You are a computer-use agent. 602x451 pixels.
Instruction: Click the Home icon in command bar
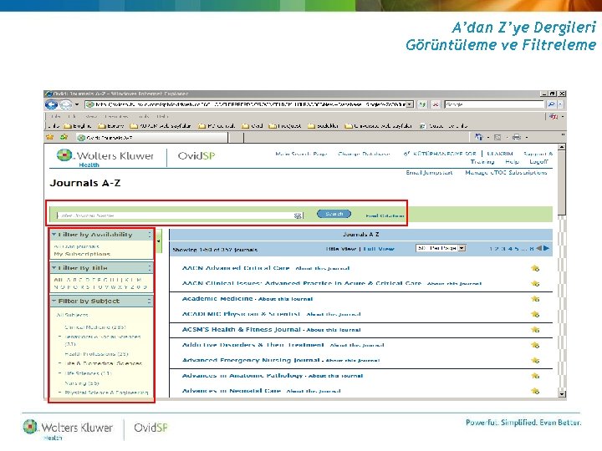pyautogui.click(x=478, y=137)
